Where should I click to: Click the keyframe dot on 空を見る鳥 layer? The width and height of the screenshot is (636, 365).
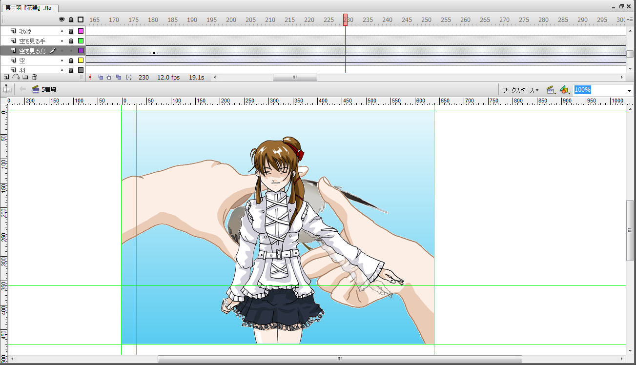pyautogui.click(x=154, y=53)
